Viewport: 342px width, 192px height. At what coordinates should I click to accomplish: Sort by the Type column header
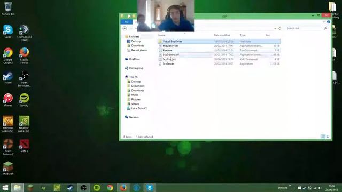243,35
